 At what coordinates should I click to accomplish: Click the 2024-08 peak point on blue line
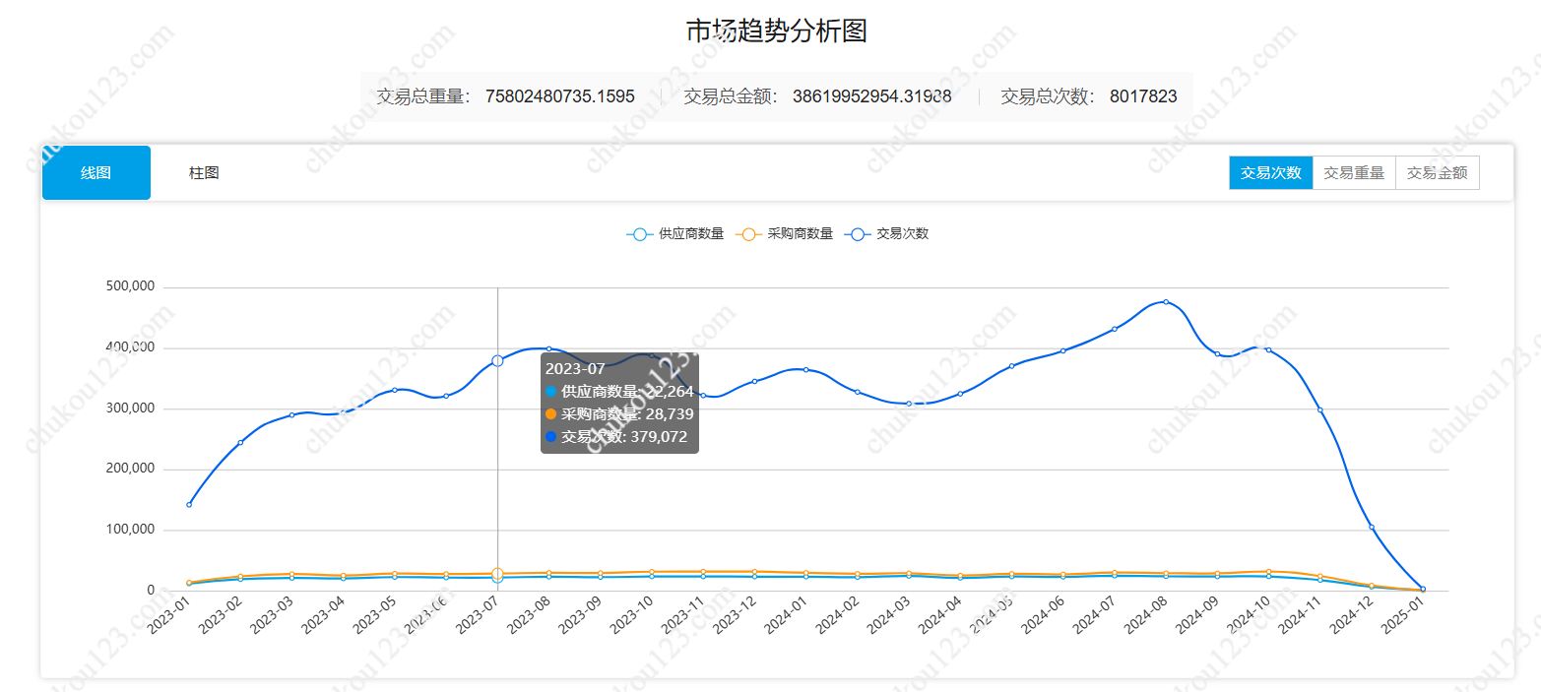click(1166, 302)
